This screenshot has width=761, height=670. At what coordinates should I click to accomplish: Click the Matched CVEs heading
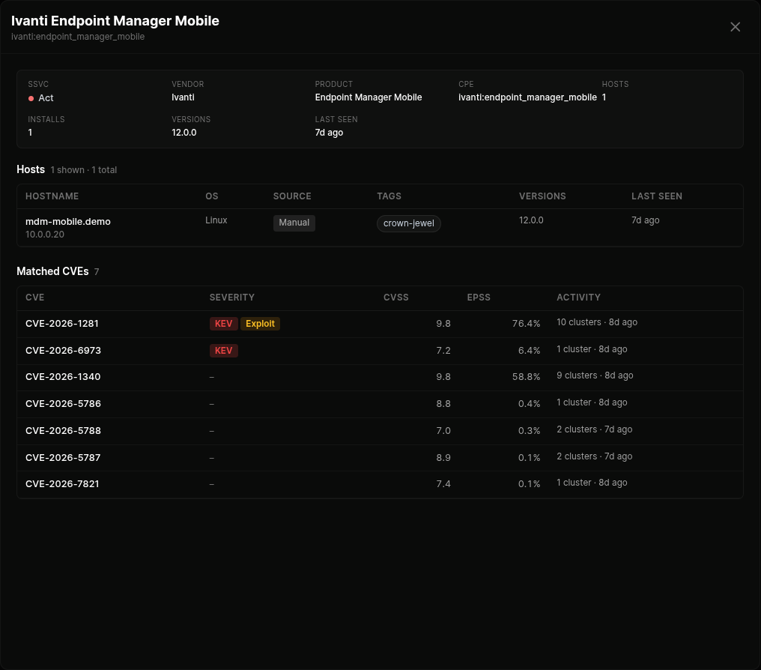point(52,271)
